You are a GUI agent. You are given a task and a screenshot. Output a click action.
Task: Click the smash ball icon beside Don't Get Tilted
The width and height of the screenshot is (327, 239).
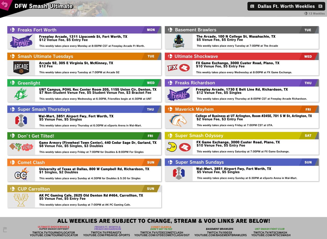(13, 136)
